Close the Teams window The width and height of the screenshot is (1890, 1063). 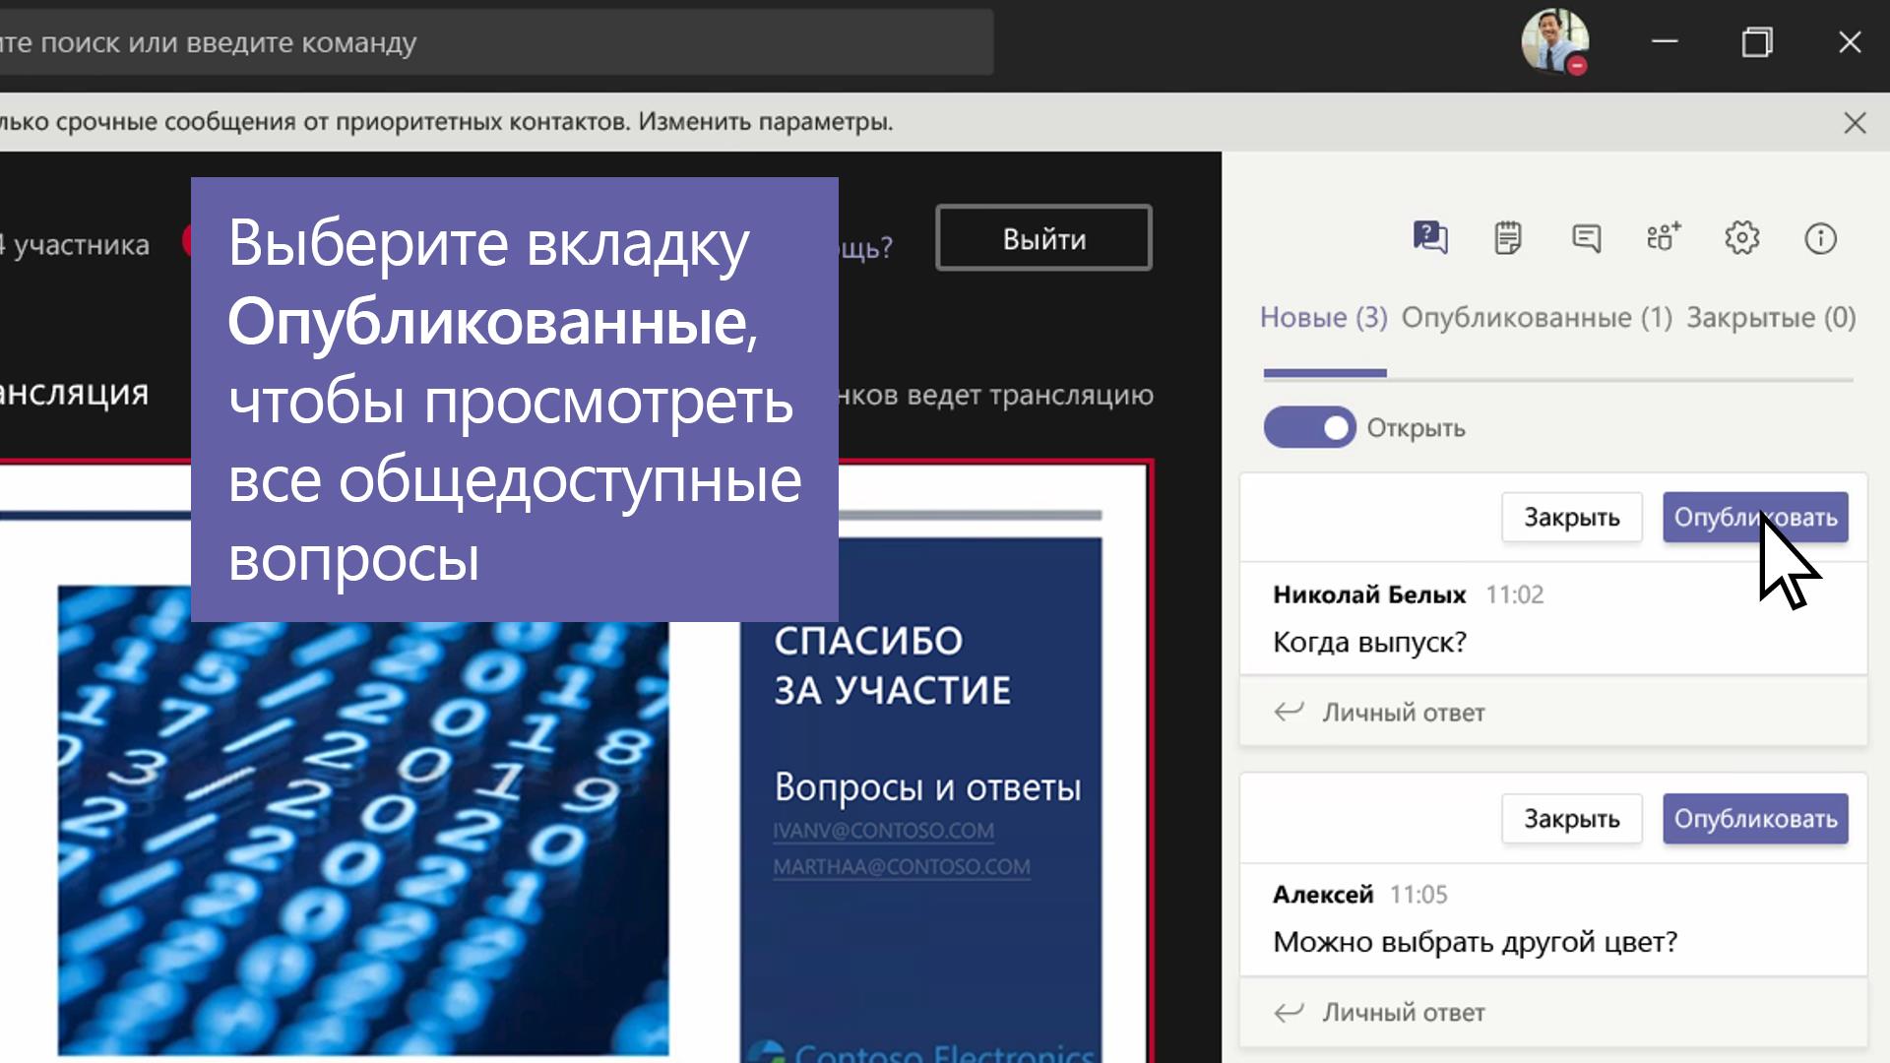tap(1850, 41)
